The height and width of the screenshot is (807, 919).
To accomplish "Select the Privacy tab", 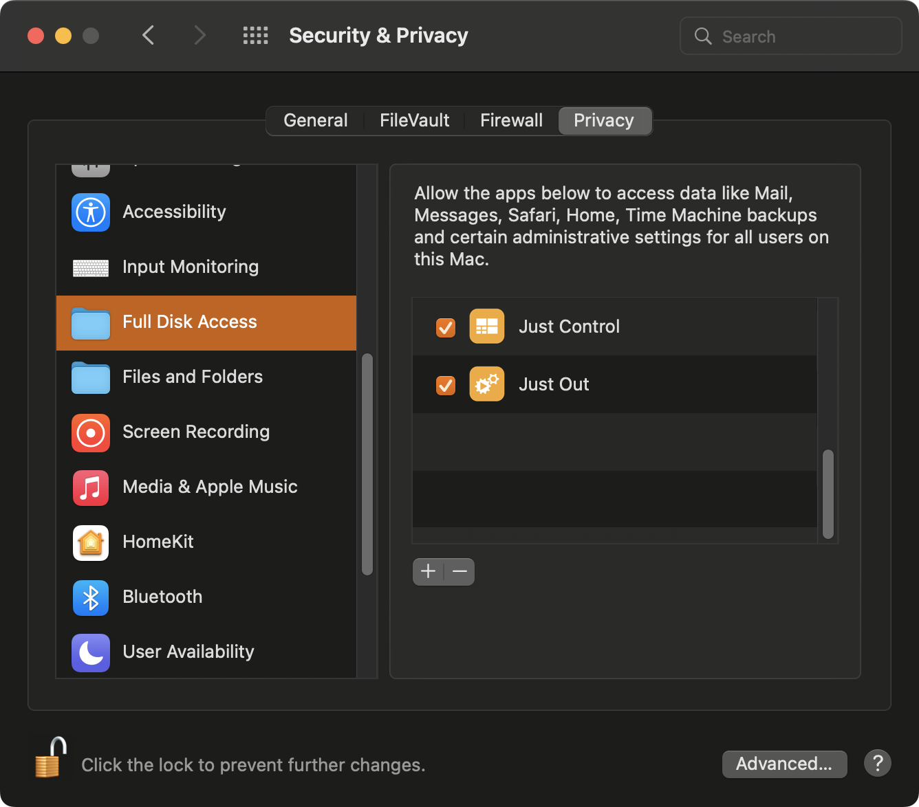I will (604, 121).
